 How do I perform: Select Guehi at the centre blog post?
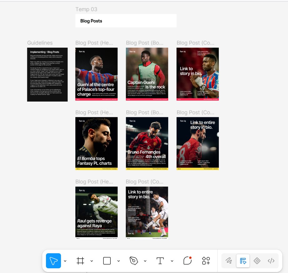coord(96,74)
